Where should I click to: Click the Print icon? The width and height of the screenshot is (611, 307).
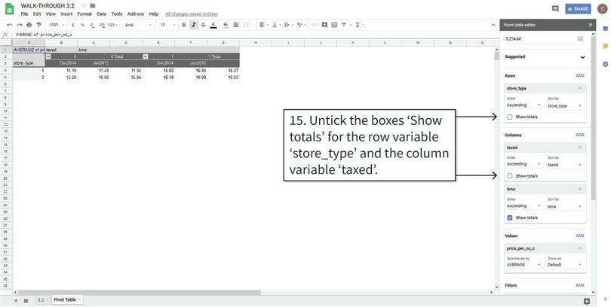click(x=29, y=25)
